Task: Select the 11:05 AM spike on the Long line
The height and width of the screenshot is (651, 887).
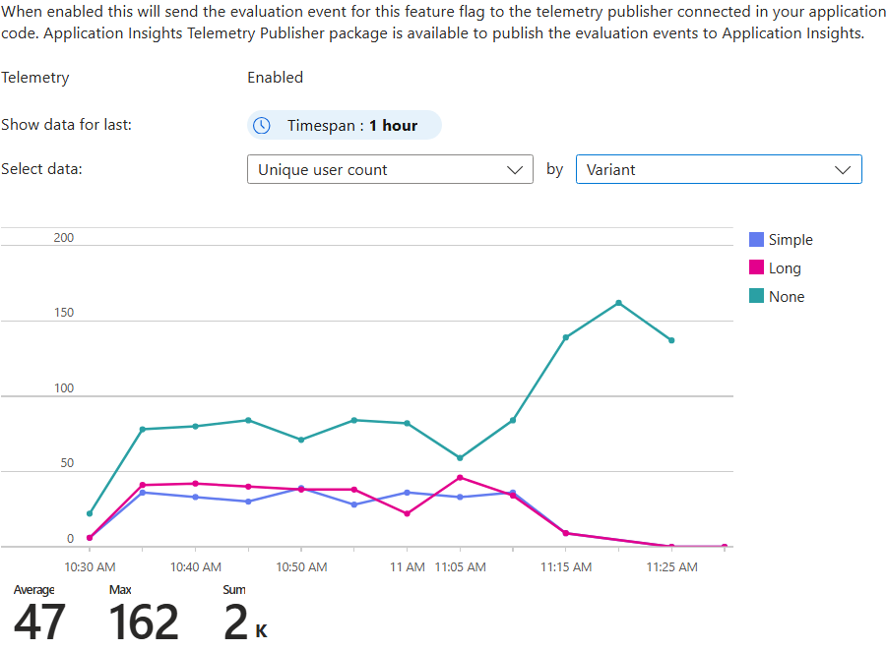Action: (460, 476)
